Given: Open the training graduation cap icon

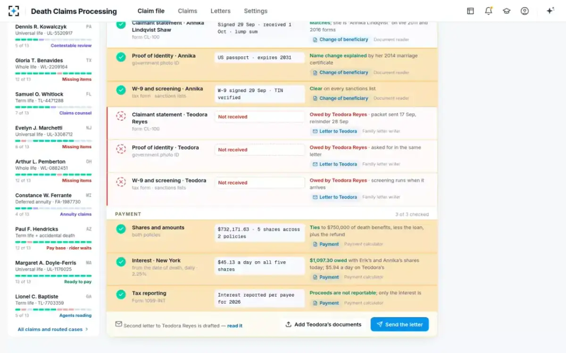Looking at the screenshot, I should coord(507,11).
